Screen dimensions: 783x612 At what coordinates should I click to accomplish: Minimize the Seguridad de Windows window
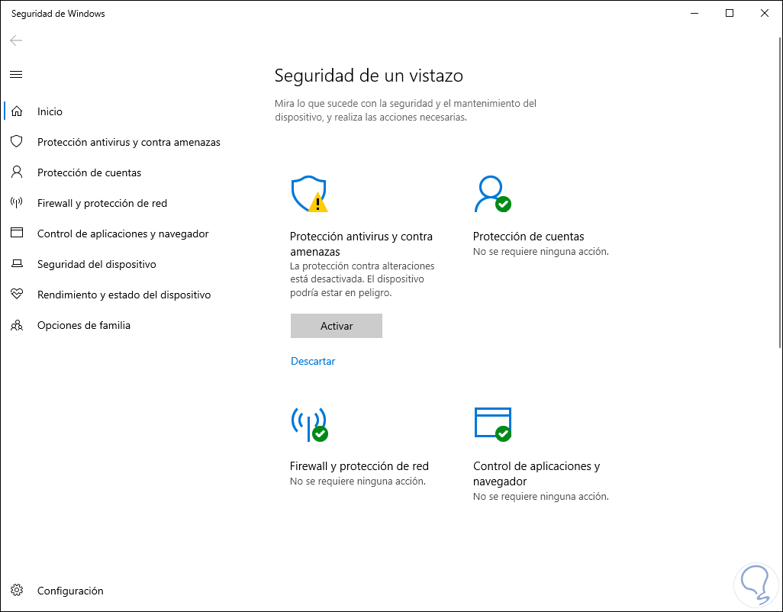[x=694, y=14]
